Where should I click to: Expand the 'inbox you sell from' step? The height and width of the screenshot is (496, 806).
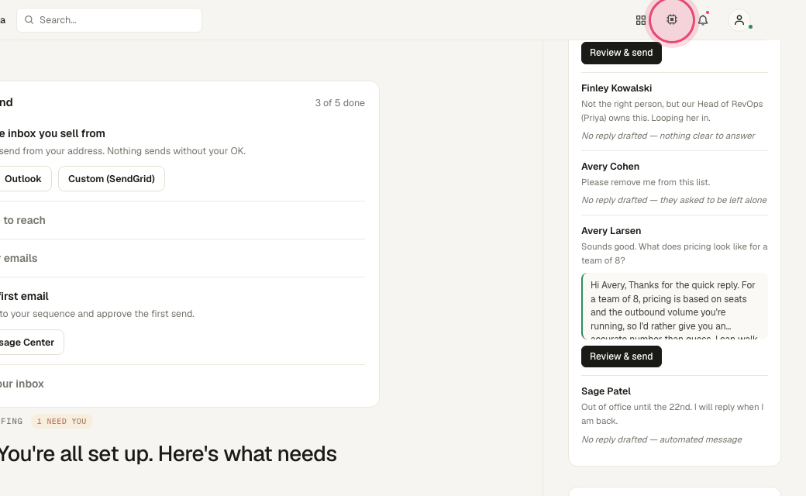pos(52,133)
